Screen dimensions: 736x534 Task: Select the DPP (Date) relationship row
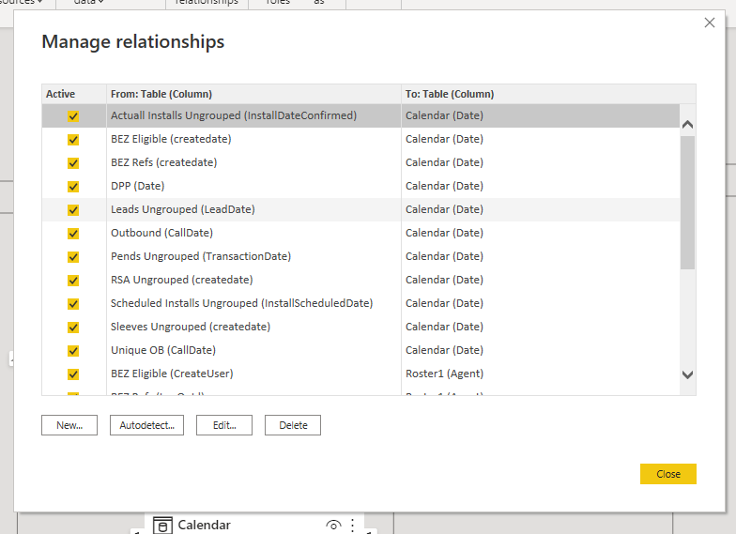tap(360, 186)
